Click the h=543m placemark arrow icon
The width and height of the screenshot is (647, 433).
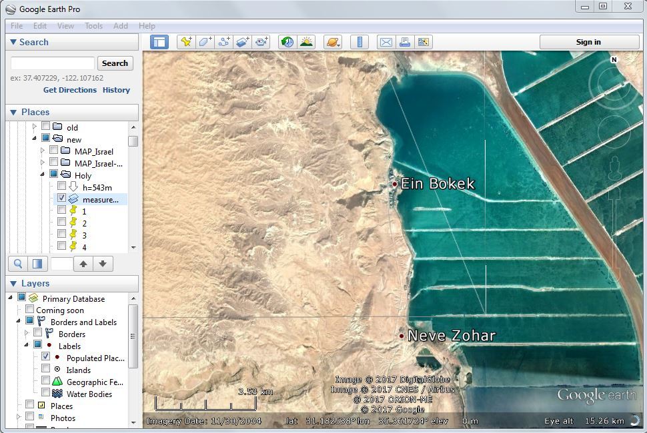pyautogui.click(x=73, y=187)
